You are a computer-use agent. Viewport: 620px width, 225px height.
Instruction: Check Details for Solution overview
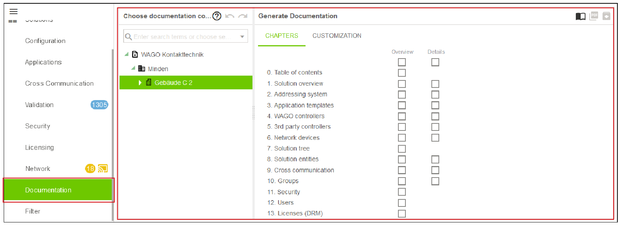[435, 84]
